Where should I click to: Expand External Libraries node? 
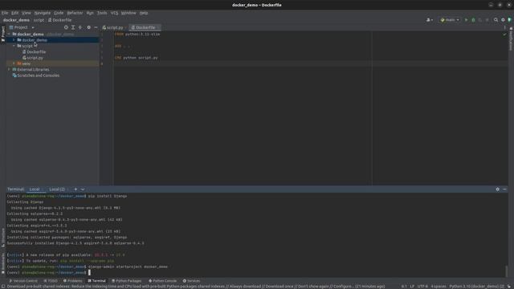click(x=9, y=70)
